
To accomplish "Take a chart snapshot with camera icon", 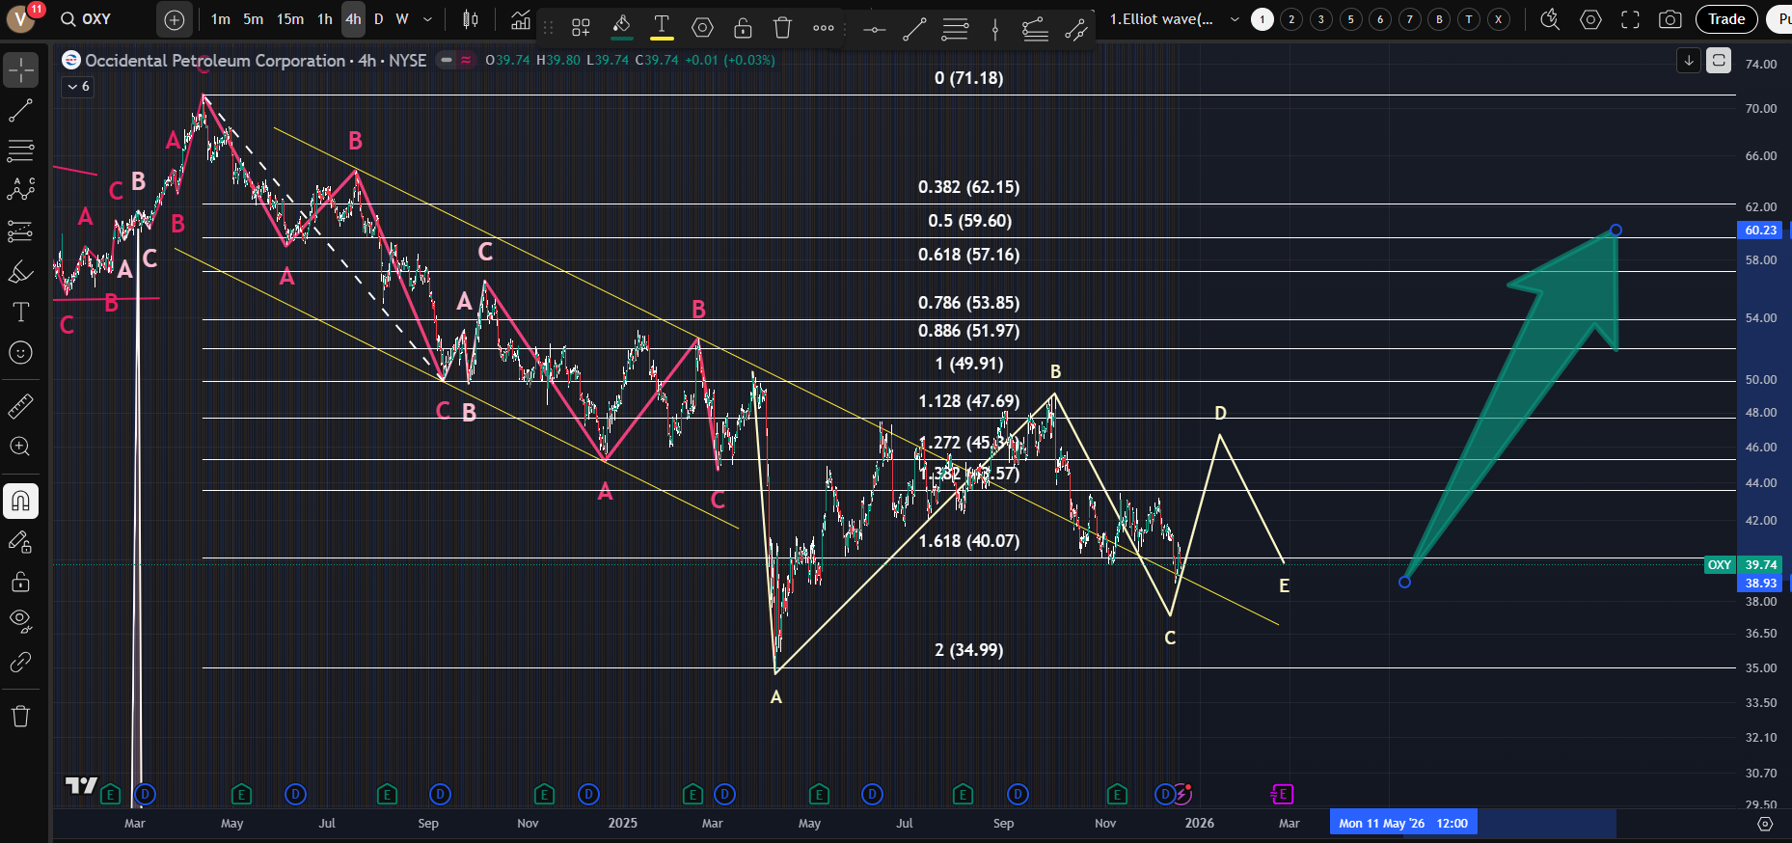I will (1670, 19).
